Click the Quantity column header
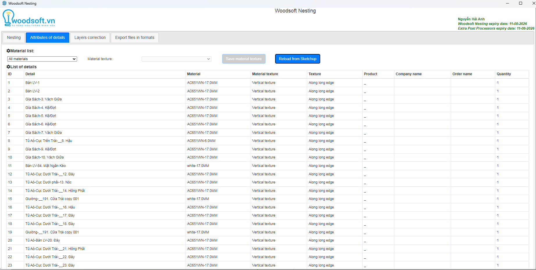 504,74
